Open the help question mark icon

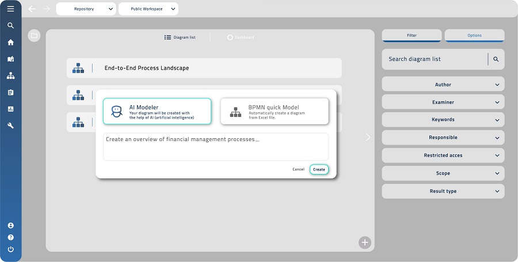click(10, 237)
